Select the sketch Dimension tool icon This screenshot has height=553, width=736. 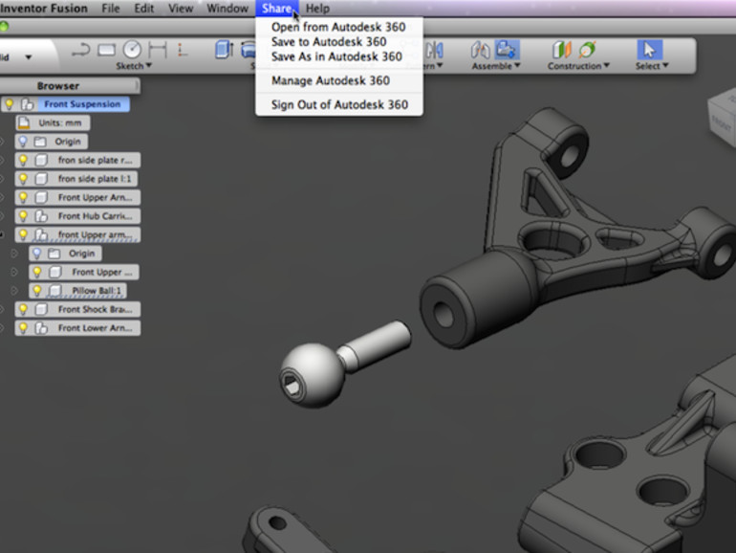coord(158,50)
